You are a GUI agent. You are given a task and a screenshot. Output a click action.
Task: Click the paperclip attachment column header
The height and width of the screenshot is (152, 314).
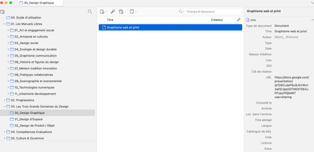pyautogui.click(x=239, y=20)
